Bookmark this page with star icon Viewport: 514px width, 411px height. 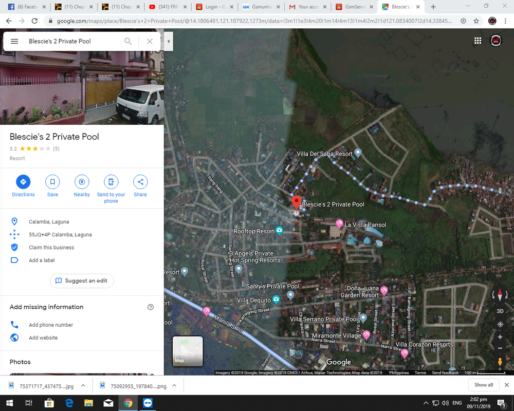(476, 21)
